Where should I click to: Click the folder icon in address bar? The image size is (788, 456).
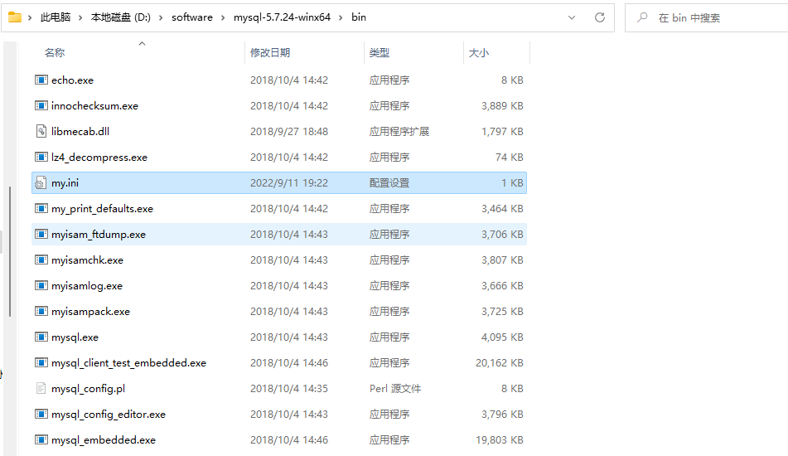[15, 17]
